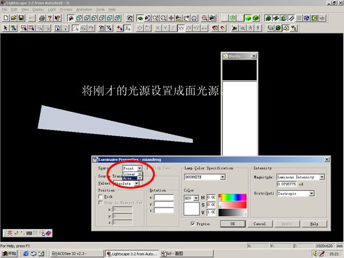The image size is (344, 258).
Task: Print using the printer toolbar icon
Action: click(42, 18)
